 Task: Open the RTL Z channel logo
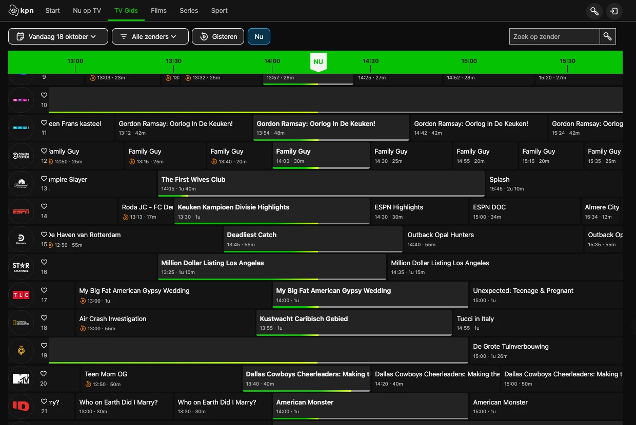(x=21, y=128)
